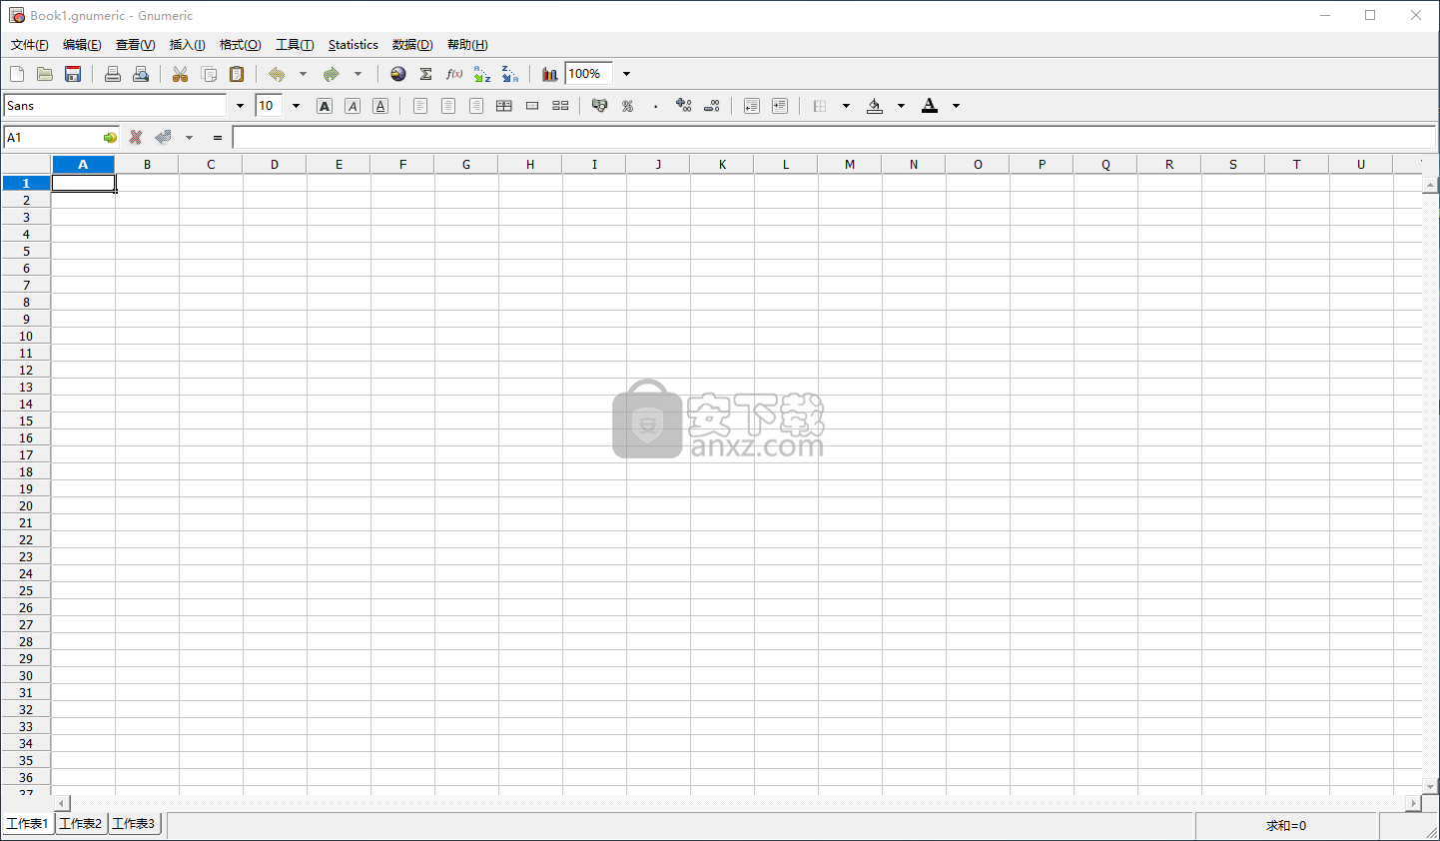The image size is (1440, 841).
Task: Expand the undo history dropdown
Action: 304,74
